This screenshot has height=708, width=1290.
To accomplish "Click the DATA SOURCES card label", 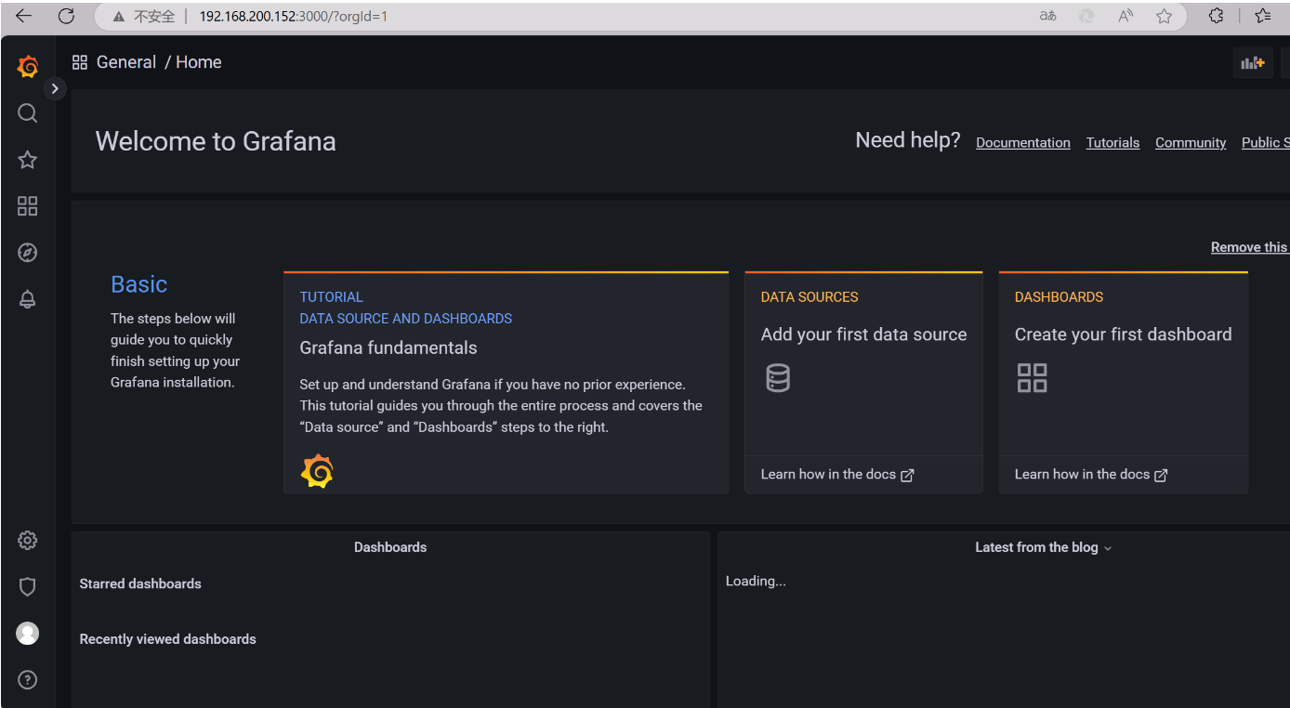I will [x=810, y=297].
